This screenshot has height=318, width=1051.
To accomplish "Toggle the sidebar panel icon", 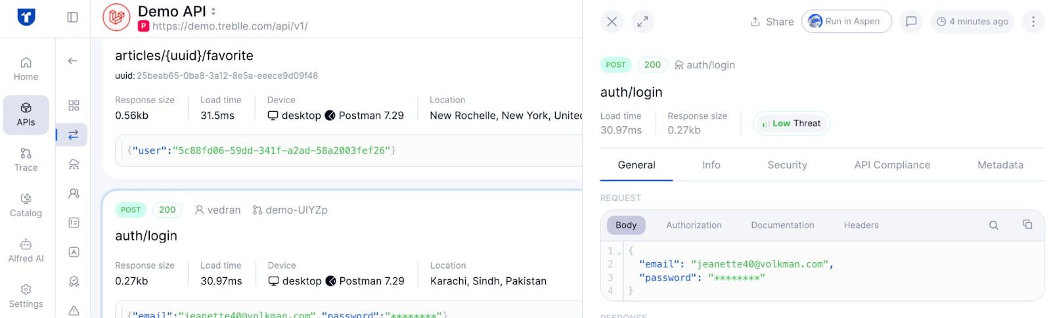I will point(73,17).
